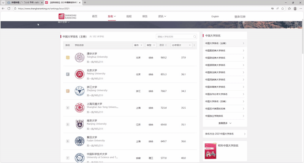This screenshot has width=304, height=163.
Task: Open 中国大学排名（总榜） in sidebar
Action: pos(225,101)
